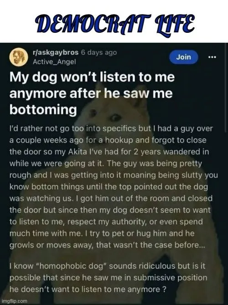Open the post title 'My dog won't listen'
This screenshot has width=228, height=305.
92,93
